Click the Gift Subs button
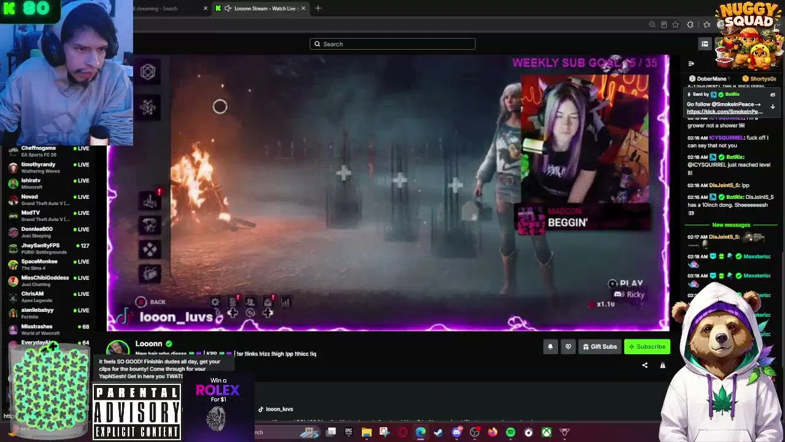This screenshot has width=785, height=442. [600, 347]
